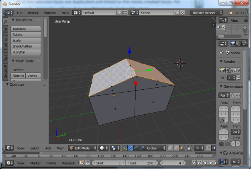This screenshot has width=251, height=169.
Task: Click the pivot point icon in header
Action: tap(114, 148)
